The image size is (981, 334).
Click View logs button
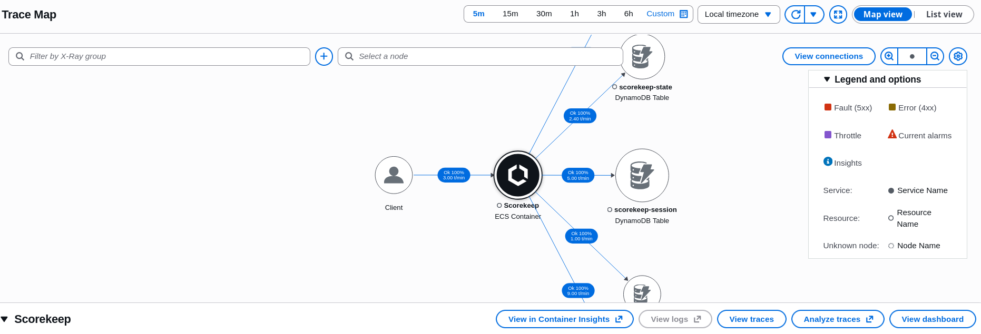(675, 319)
